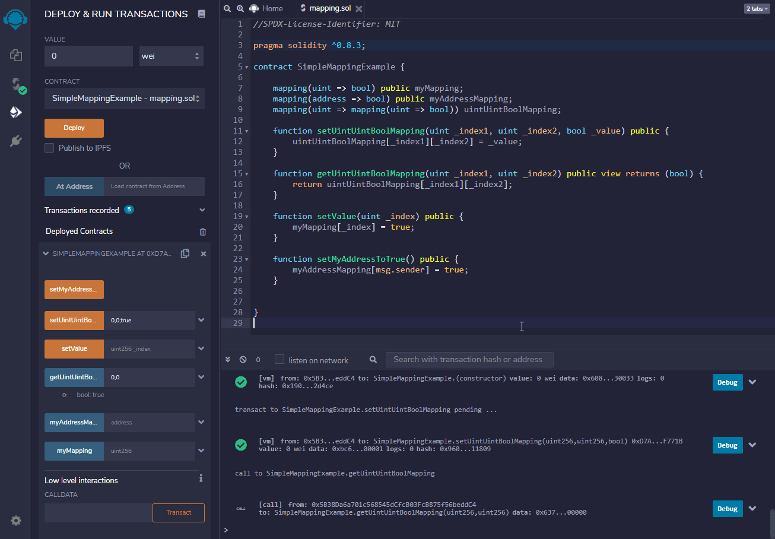The image size is (775, 539).
Task: Focus the VALUE amount field
Action: click(x=88, y=56)
